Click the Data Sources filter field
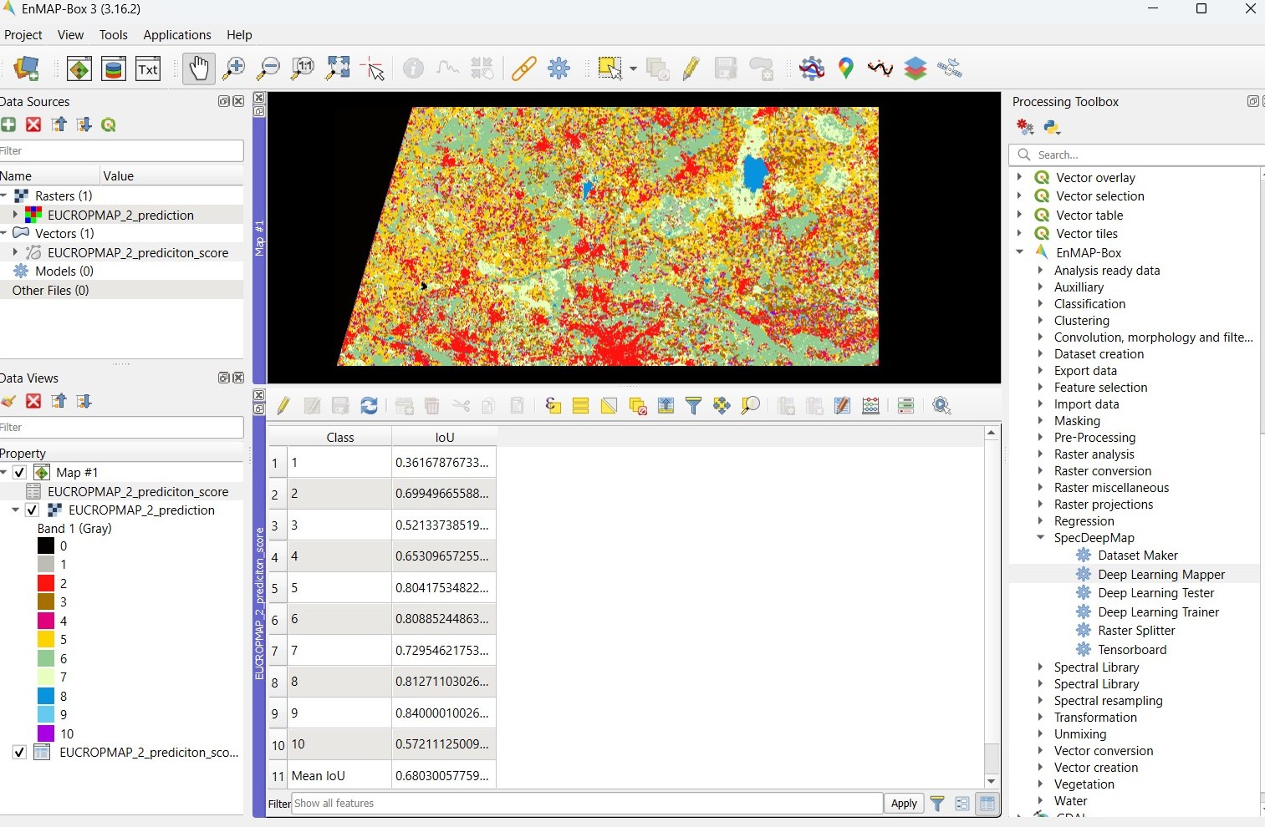The image size is (1265, 827). (121, 151)
